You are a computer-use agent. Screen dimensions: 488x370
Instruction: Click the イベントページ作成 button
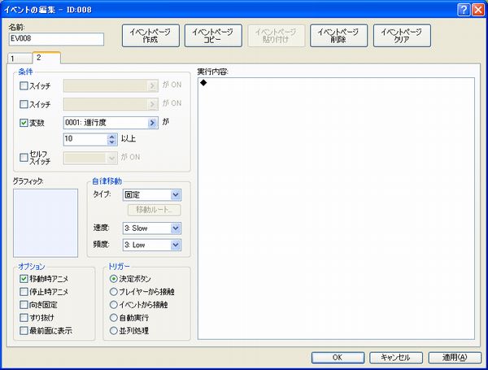(x=150, y=36)
